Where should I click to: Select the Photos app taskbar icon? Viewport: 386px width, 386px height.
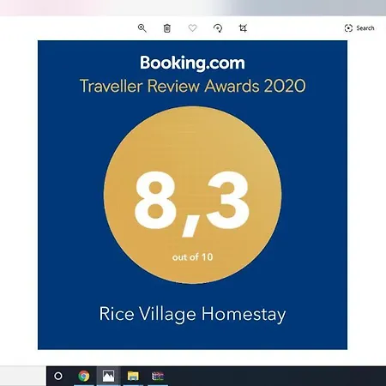[x=108, y=376]
